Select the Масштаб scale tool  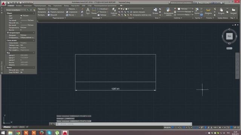tap(52, 15)
